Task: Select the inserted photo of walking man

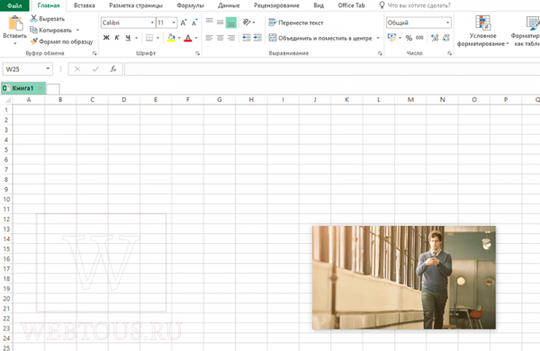Action: coord(404,277)
